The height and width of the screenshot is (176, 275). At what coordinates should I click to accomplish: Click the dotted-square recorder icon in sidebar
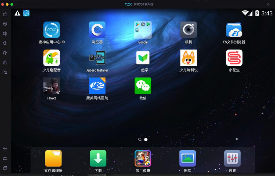(x=5, y=72)
